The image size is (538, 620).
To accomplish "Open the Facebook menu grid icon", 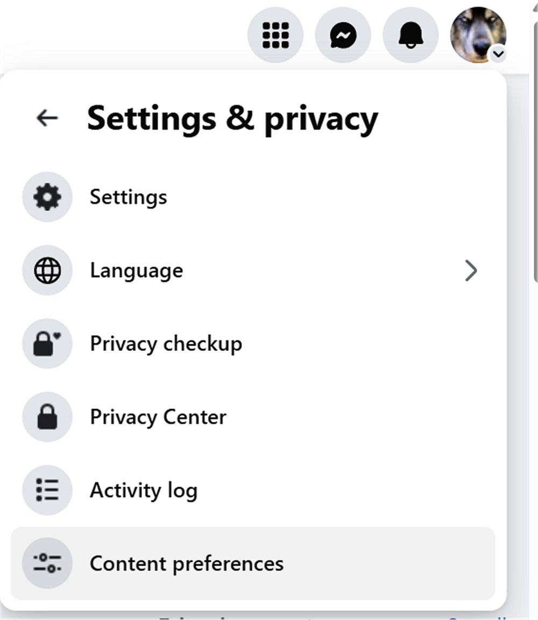I will coord(275,36).
